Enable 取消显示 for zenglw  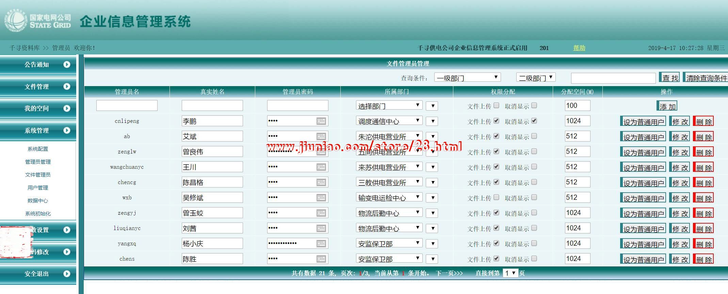coord(534,151)
